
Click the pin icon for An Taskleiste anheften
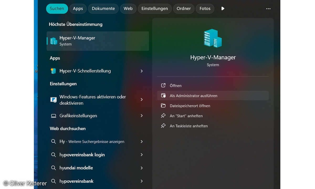[163, 126]
